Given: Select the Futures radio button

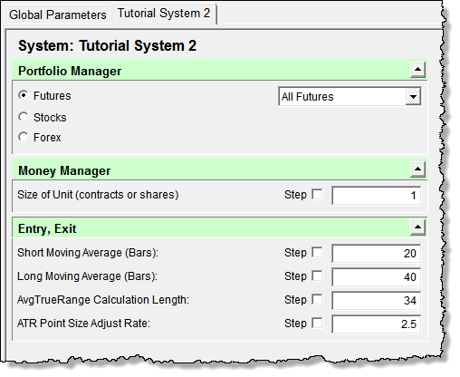Looking at the screenshot, I should 24,95.
